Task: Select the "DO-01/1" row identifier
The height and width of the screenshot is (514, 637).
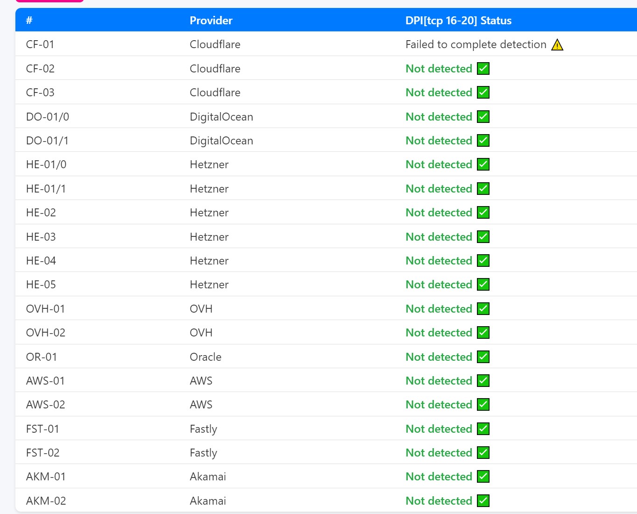Action: pos(47,141)
